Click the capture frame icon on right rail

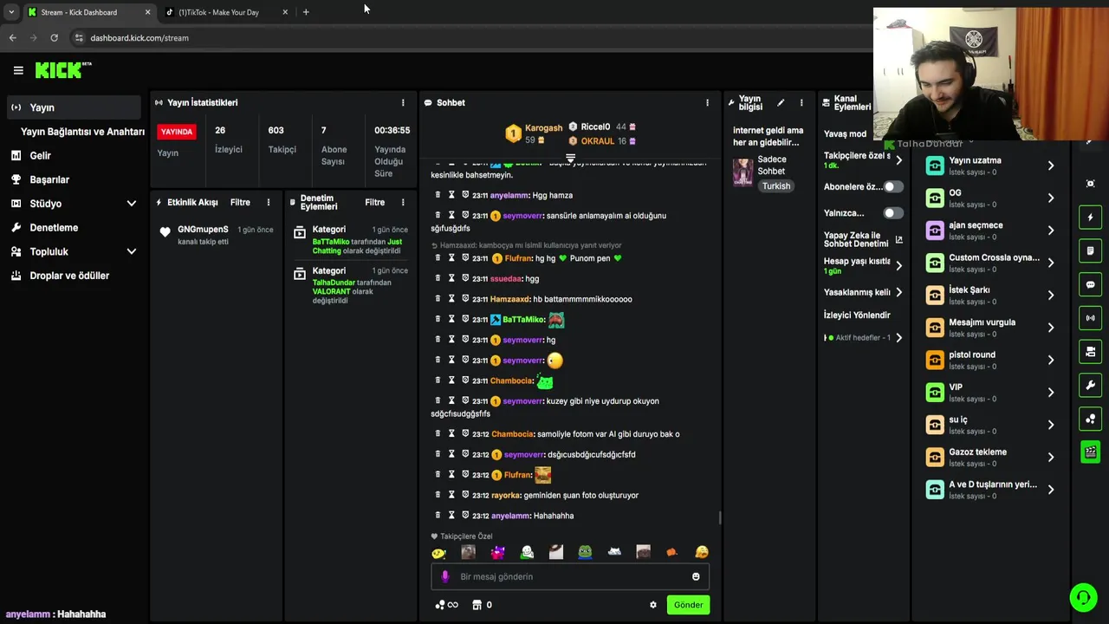(x=1091, y=184)
